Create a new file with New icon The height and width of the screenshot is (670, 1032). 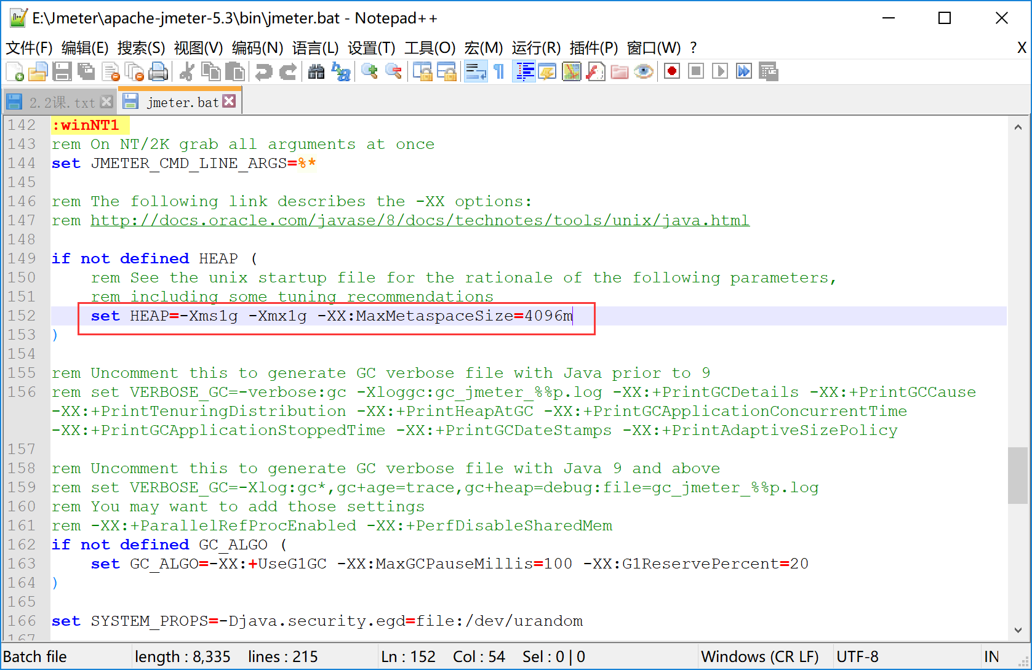[15, 71]
